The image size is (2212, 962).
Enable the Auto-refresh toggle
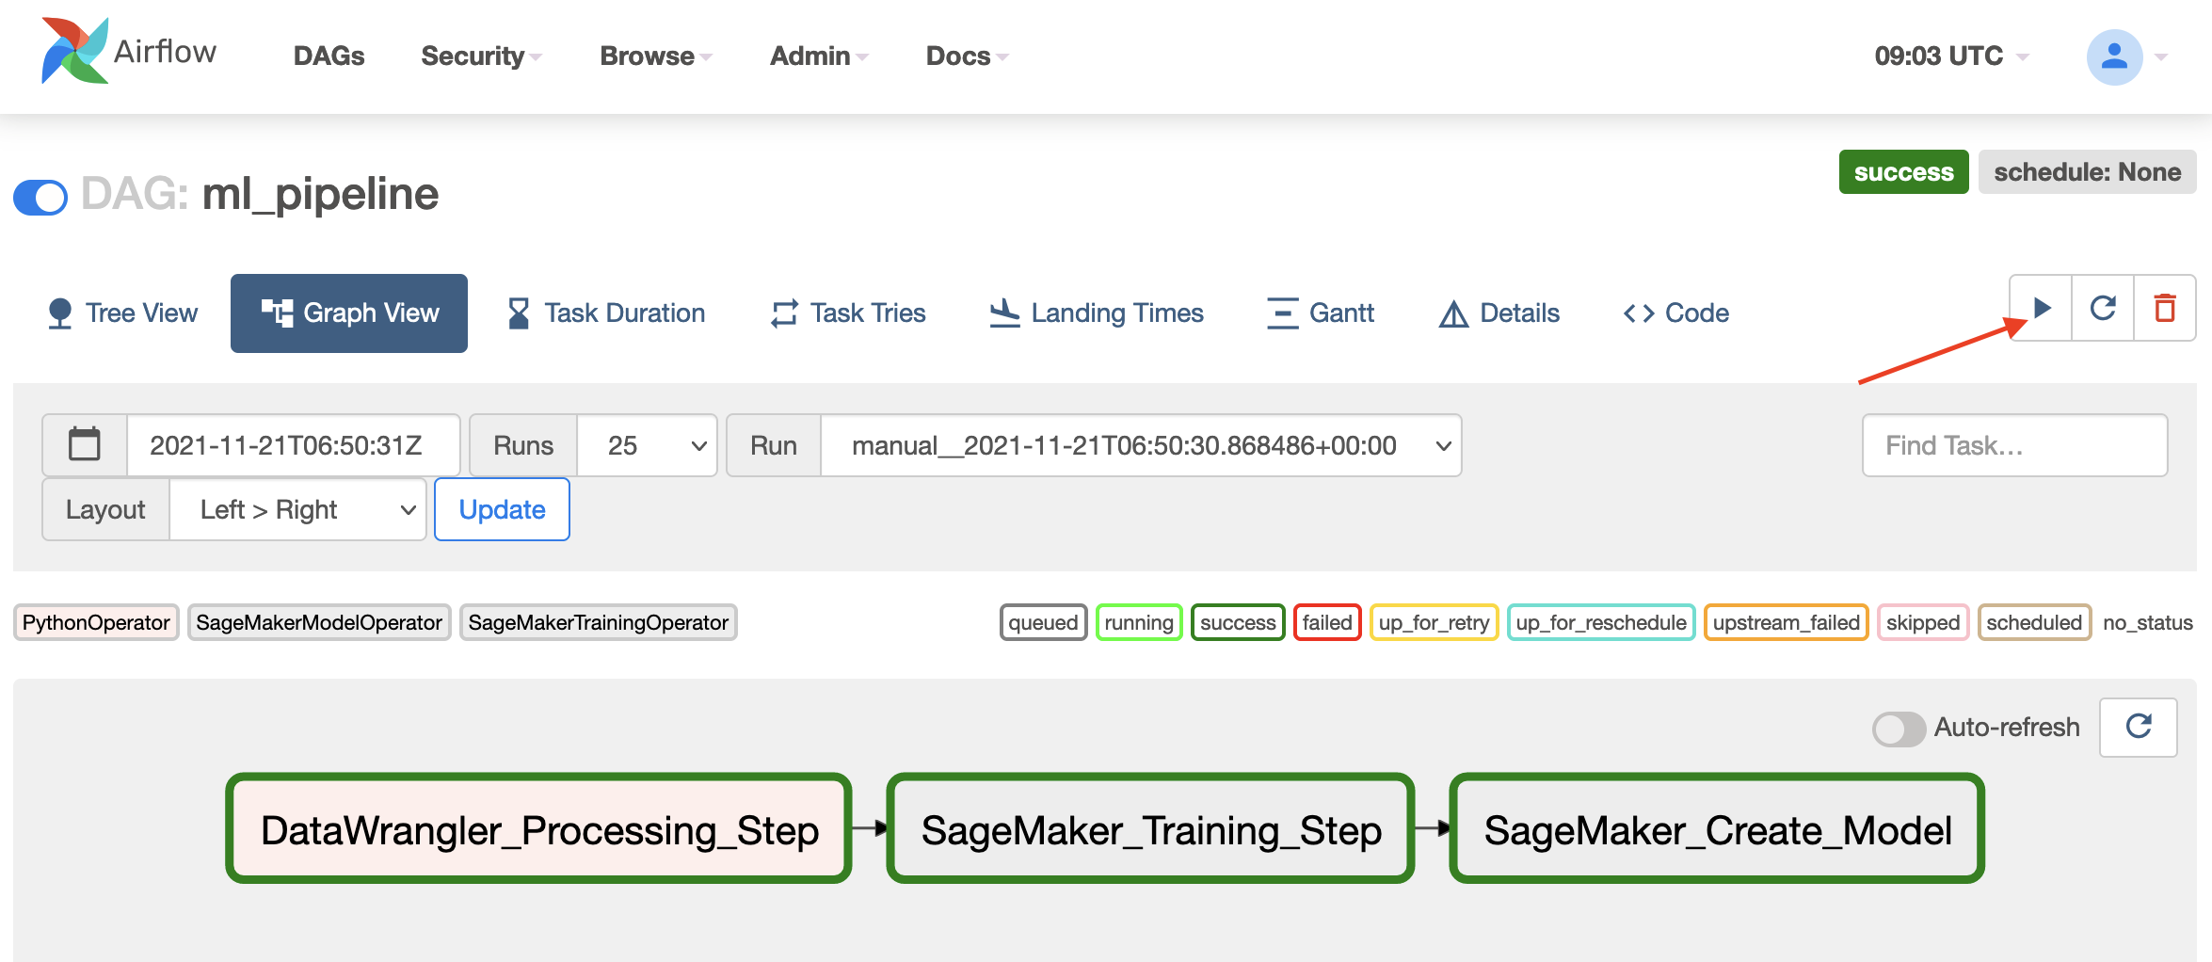click(x=1899, y=728)
